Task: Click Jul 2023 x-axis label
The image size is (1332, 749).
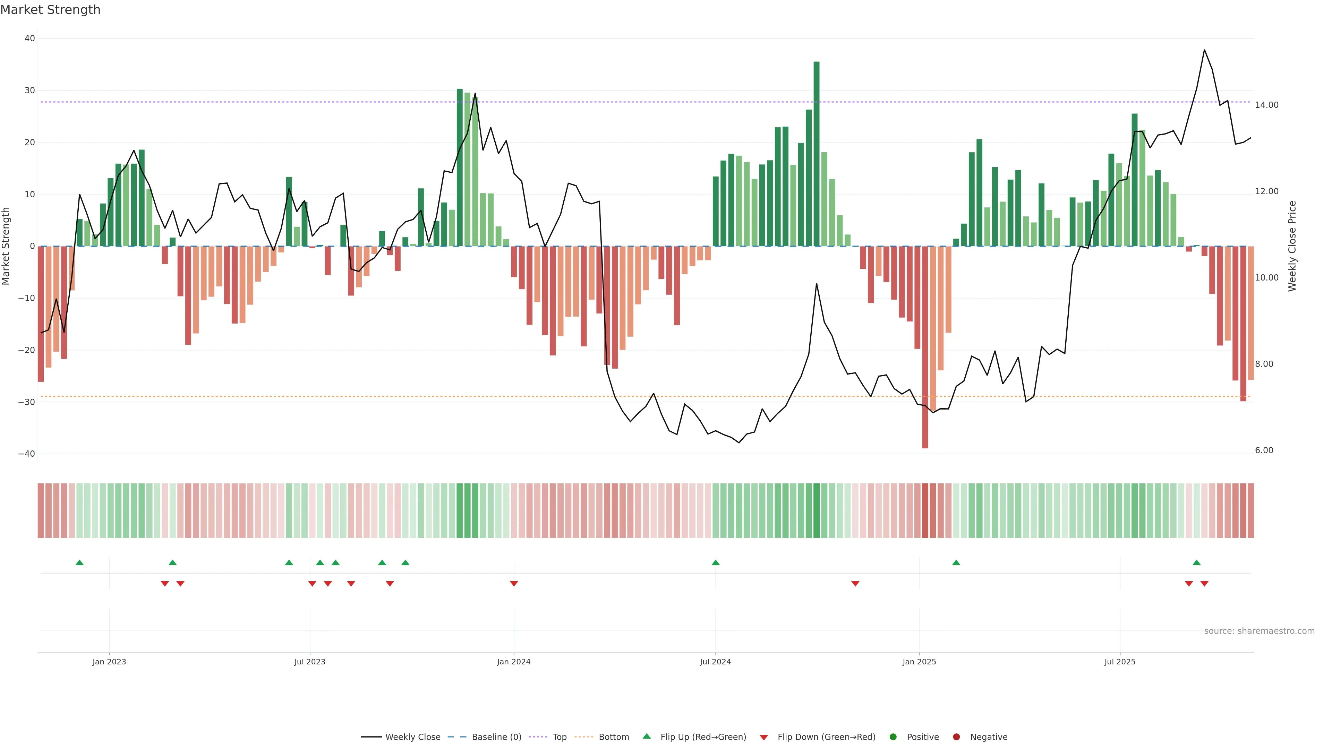Action: pos(310,662)
